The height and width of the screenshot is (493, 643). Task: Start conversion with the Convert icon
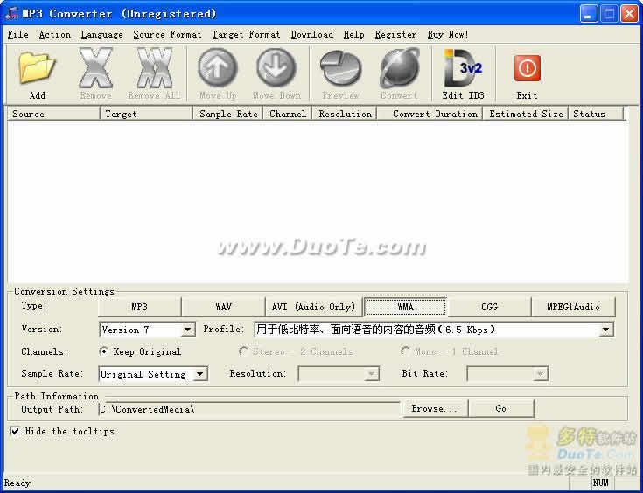pos(399,69)
